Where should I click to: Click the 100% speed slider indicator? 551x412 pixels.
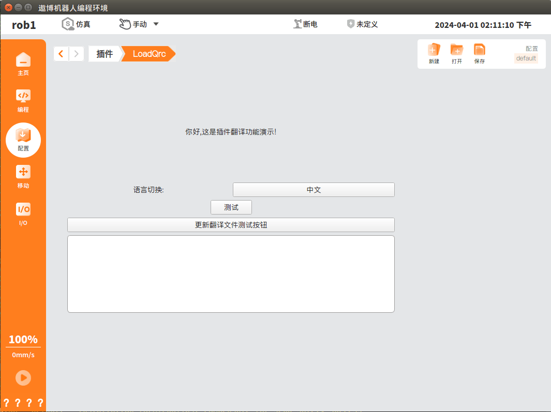pos(23,340)
